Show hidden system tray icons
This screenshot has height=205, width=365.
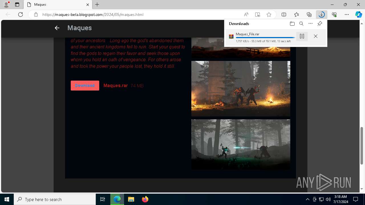[x=307, y=199]
